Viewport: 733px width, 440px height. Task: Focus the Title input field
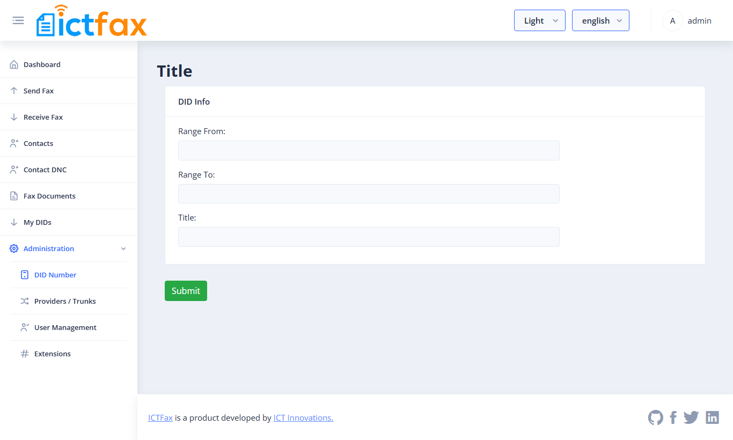coord(369,237)
